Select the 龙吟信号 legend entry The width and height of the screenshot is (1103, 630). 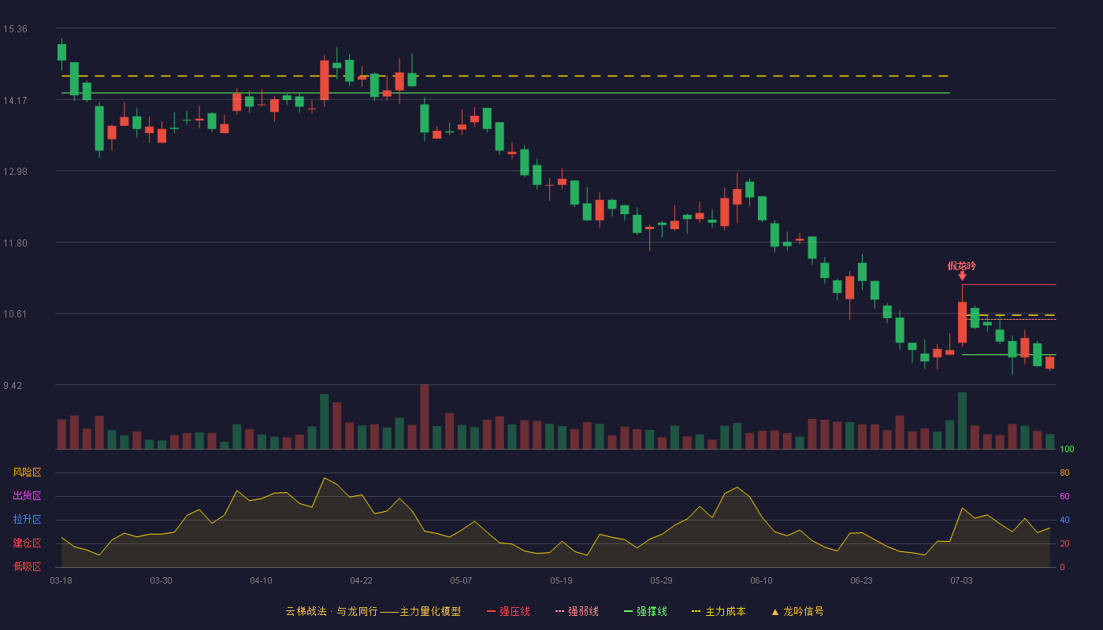(x=797, y=611)
